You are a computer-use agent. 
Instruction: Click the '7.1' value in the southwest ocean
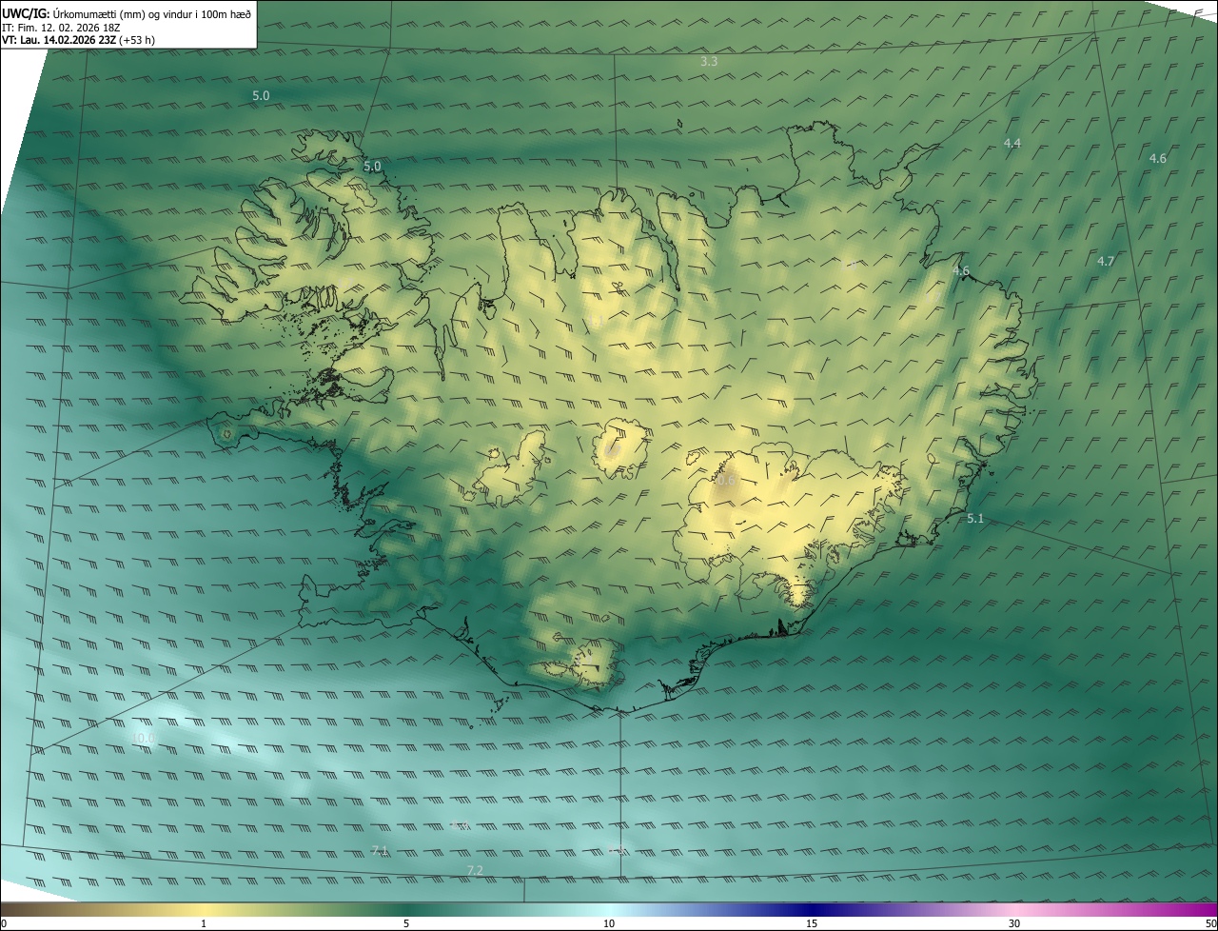coord(380,850)
